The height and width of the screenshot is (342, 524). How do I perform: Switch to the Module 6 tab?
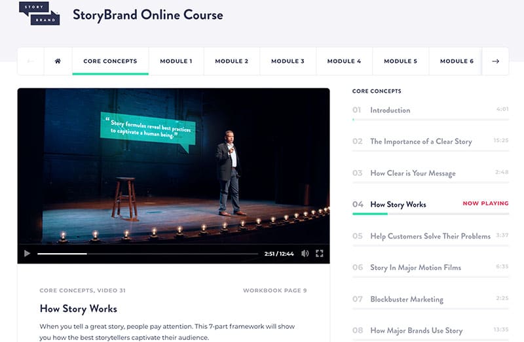tap(457, 61)
